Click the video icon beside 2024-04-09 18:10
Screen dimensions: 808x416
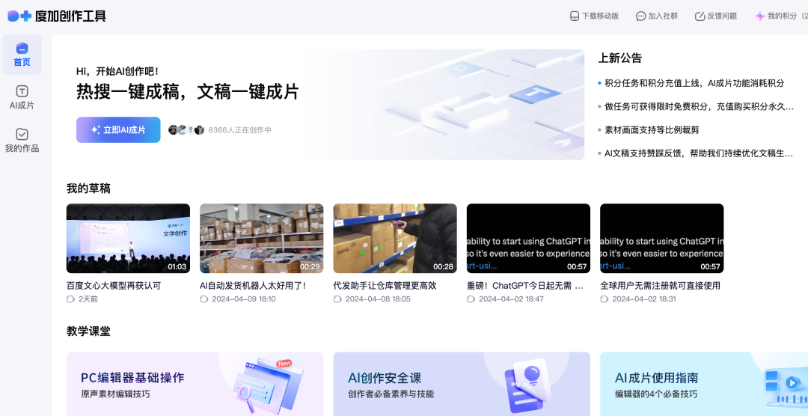click(x=204, y=299)
